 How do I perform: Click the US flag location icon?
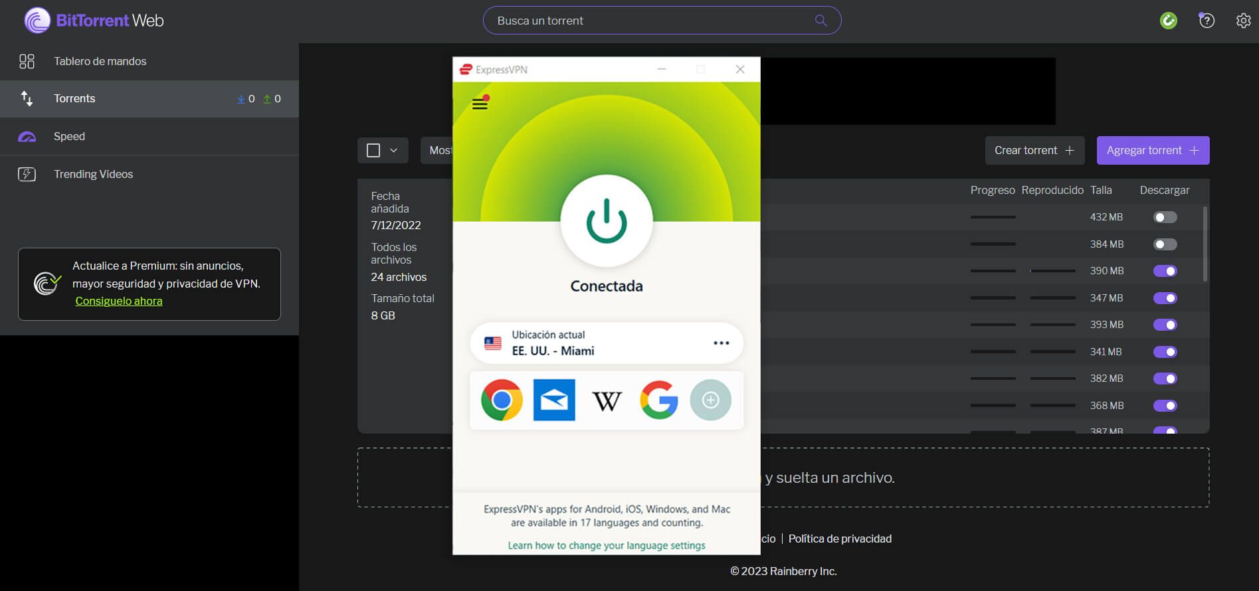tap(493, 343)
